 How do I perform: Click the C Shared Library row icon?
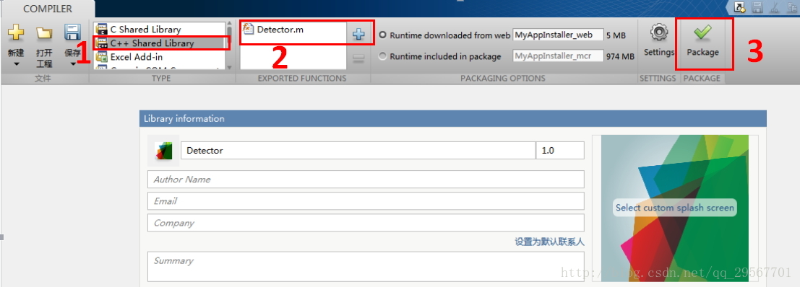(x=101, y=30)
